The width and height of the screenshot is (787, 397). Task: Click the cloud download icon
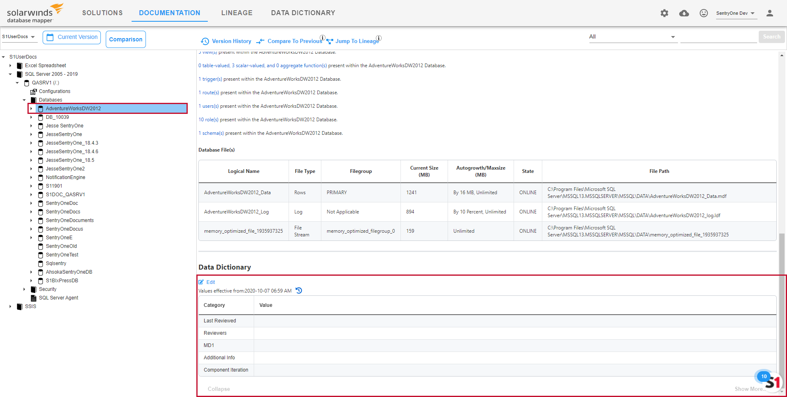684,13
